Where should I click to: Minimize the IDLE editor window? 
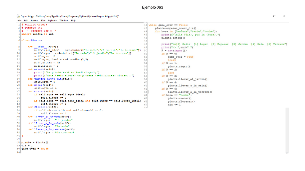(x=265, y=16)
